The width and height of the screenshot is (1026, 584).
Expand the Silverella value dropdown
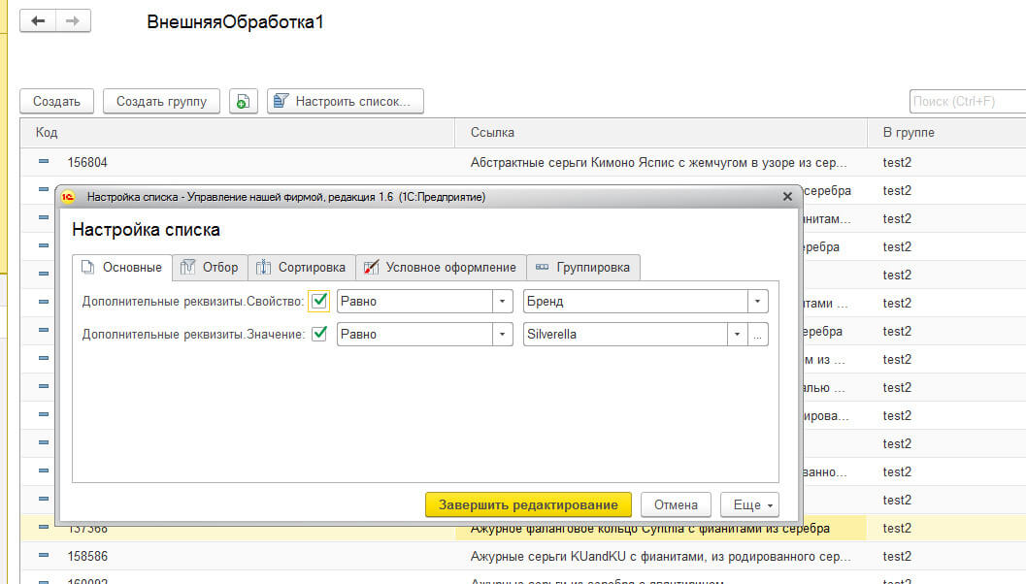click(x=738, y=335)
